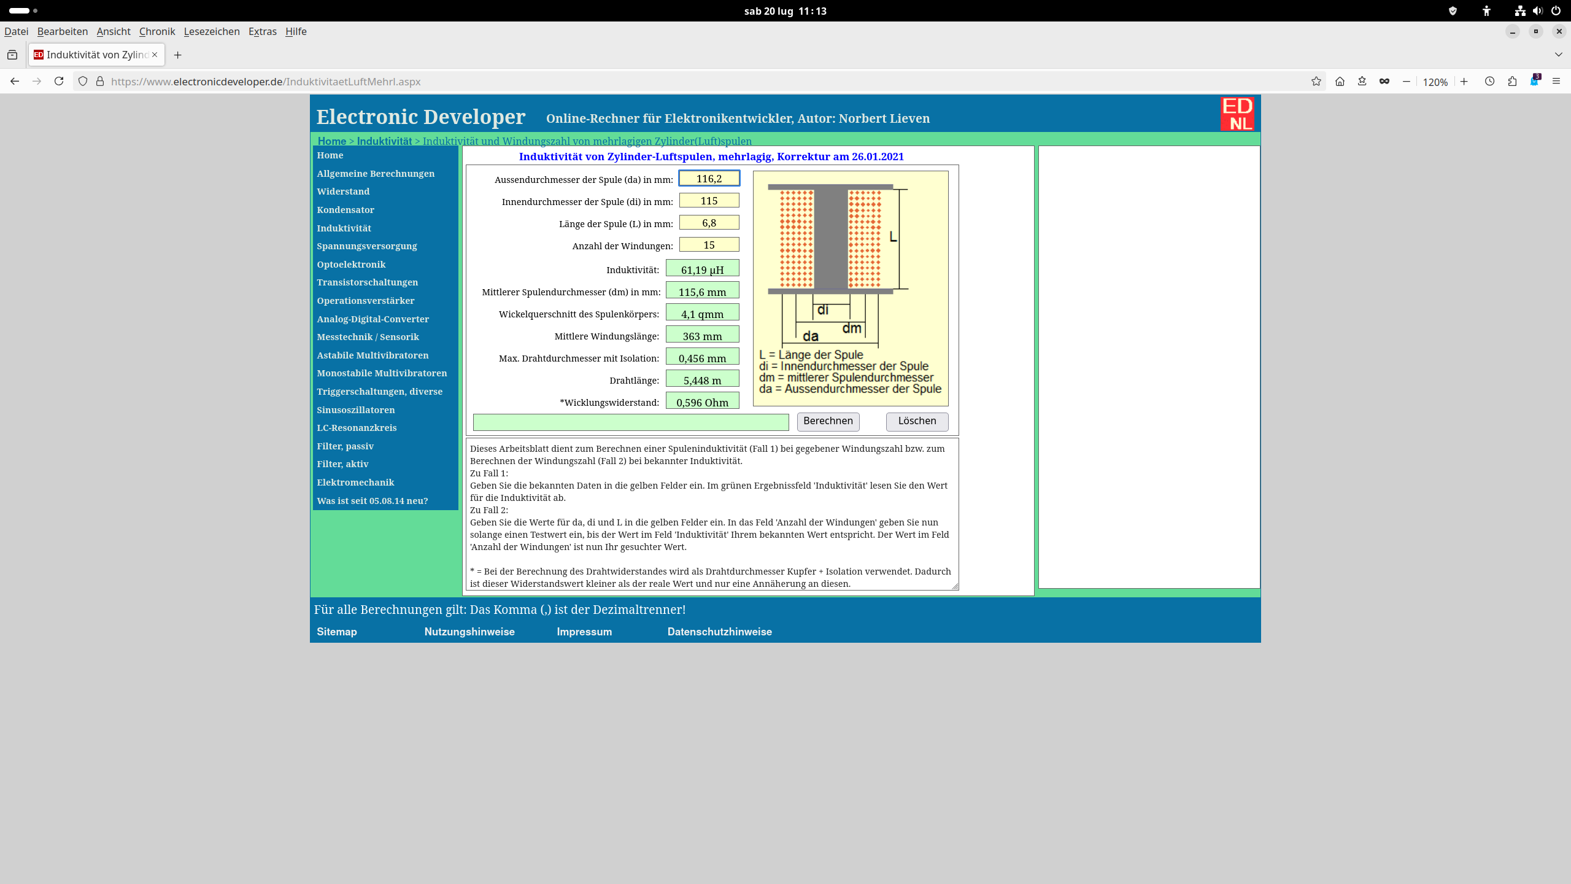Focus the Anzahl der Windungen field
This screenshot has height=884, width=1571.
[x=709, y=245]
